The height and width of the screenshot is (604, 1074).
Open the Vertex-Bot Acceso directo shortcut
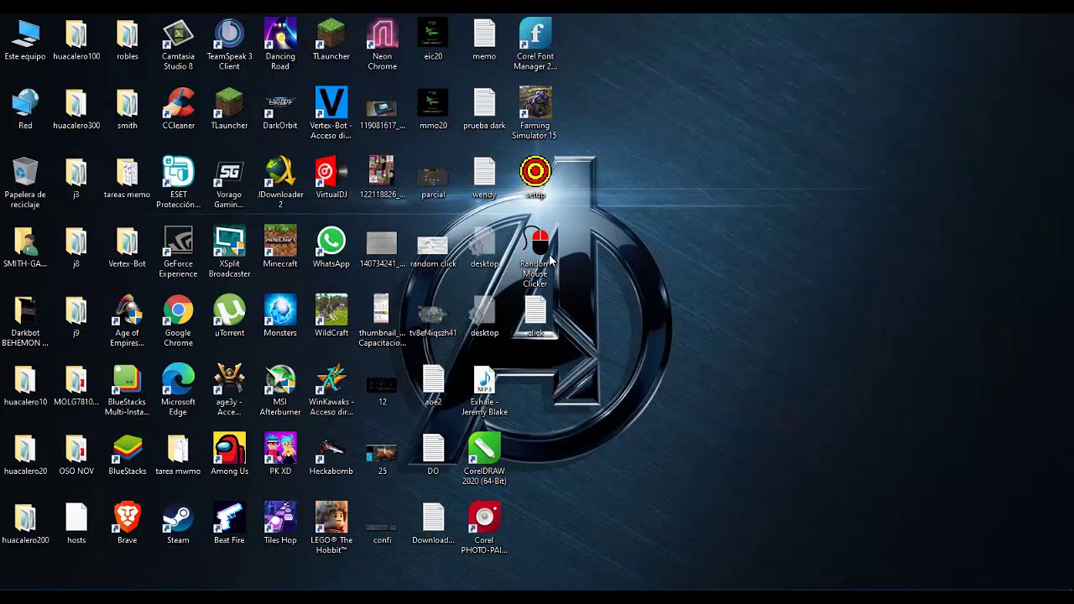(331, 114)
